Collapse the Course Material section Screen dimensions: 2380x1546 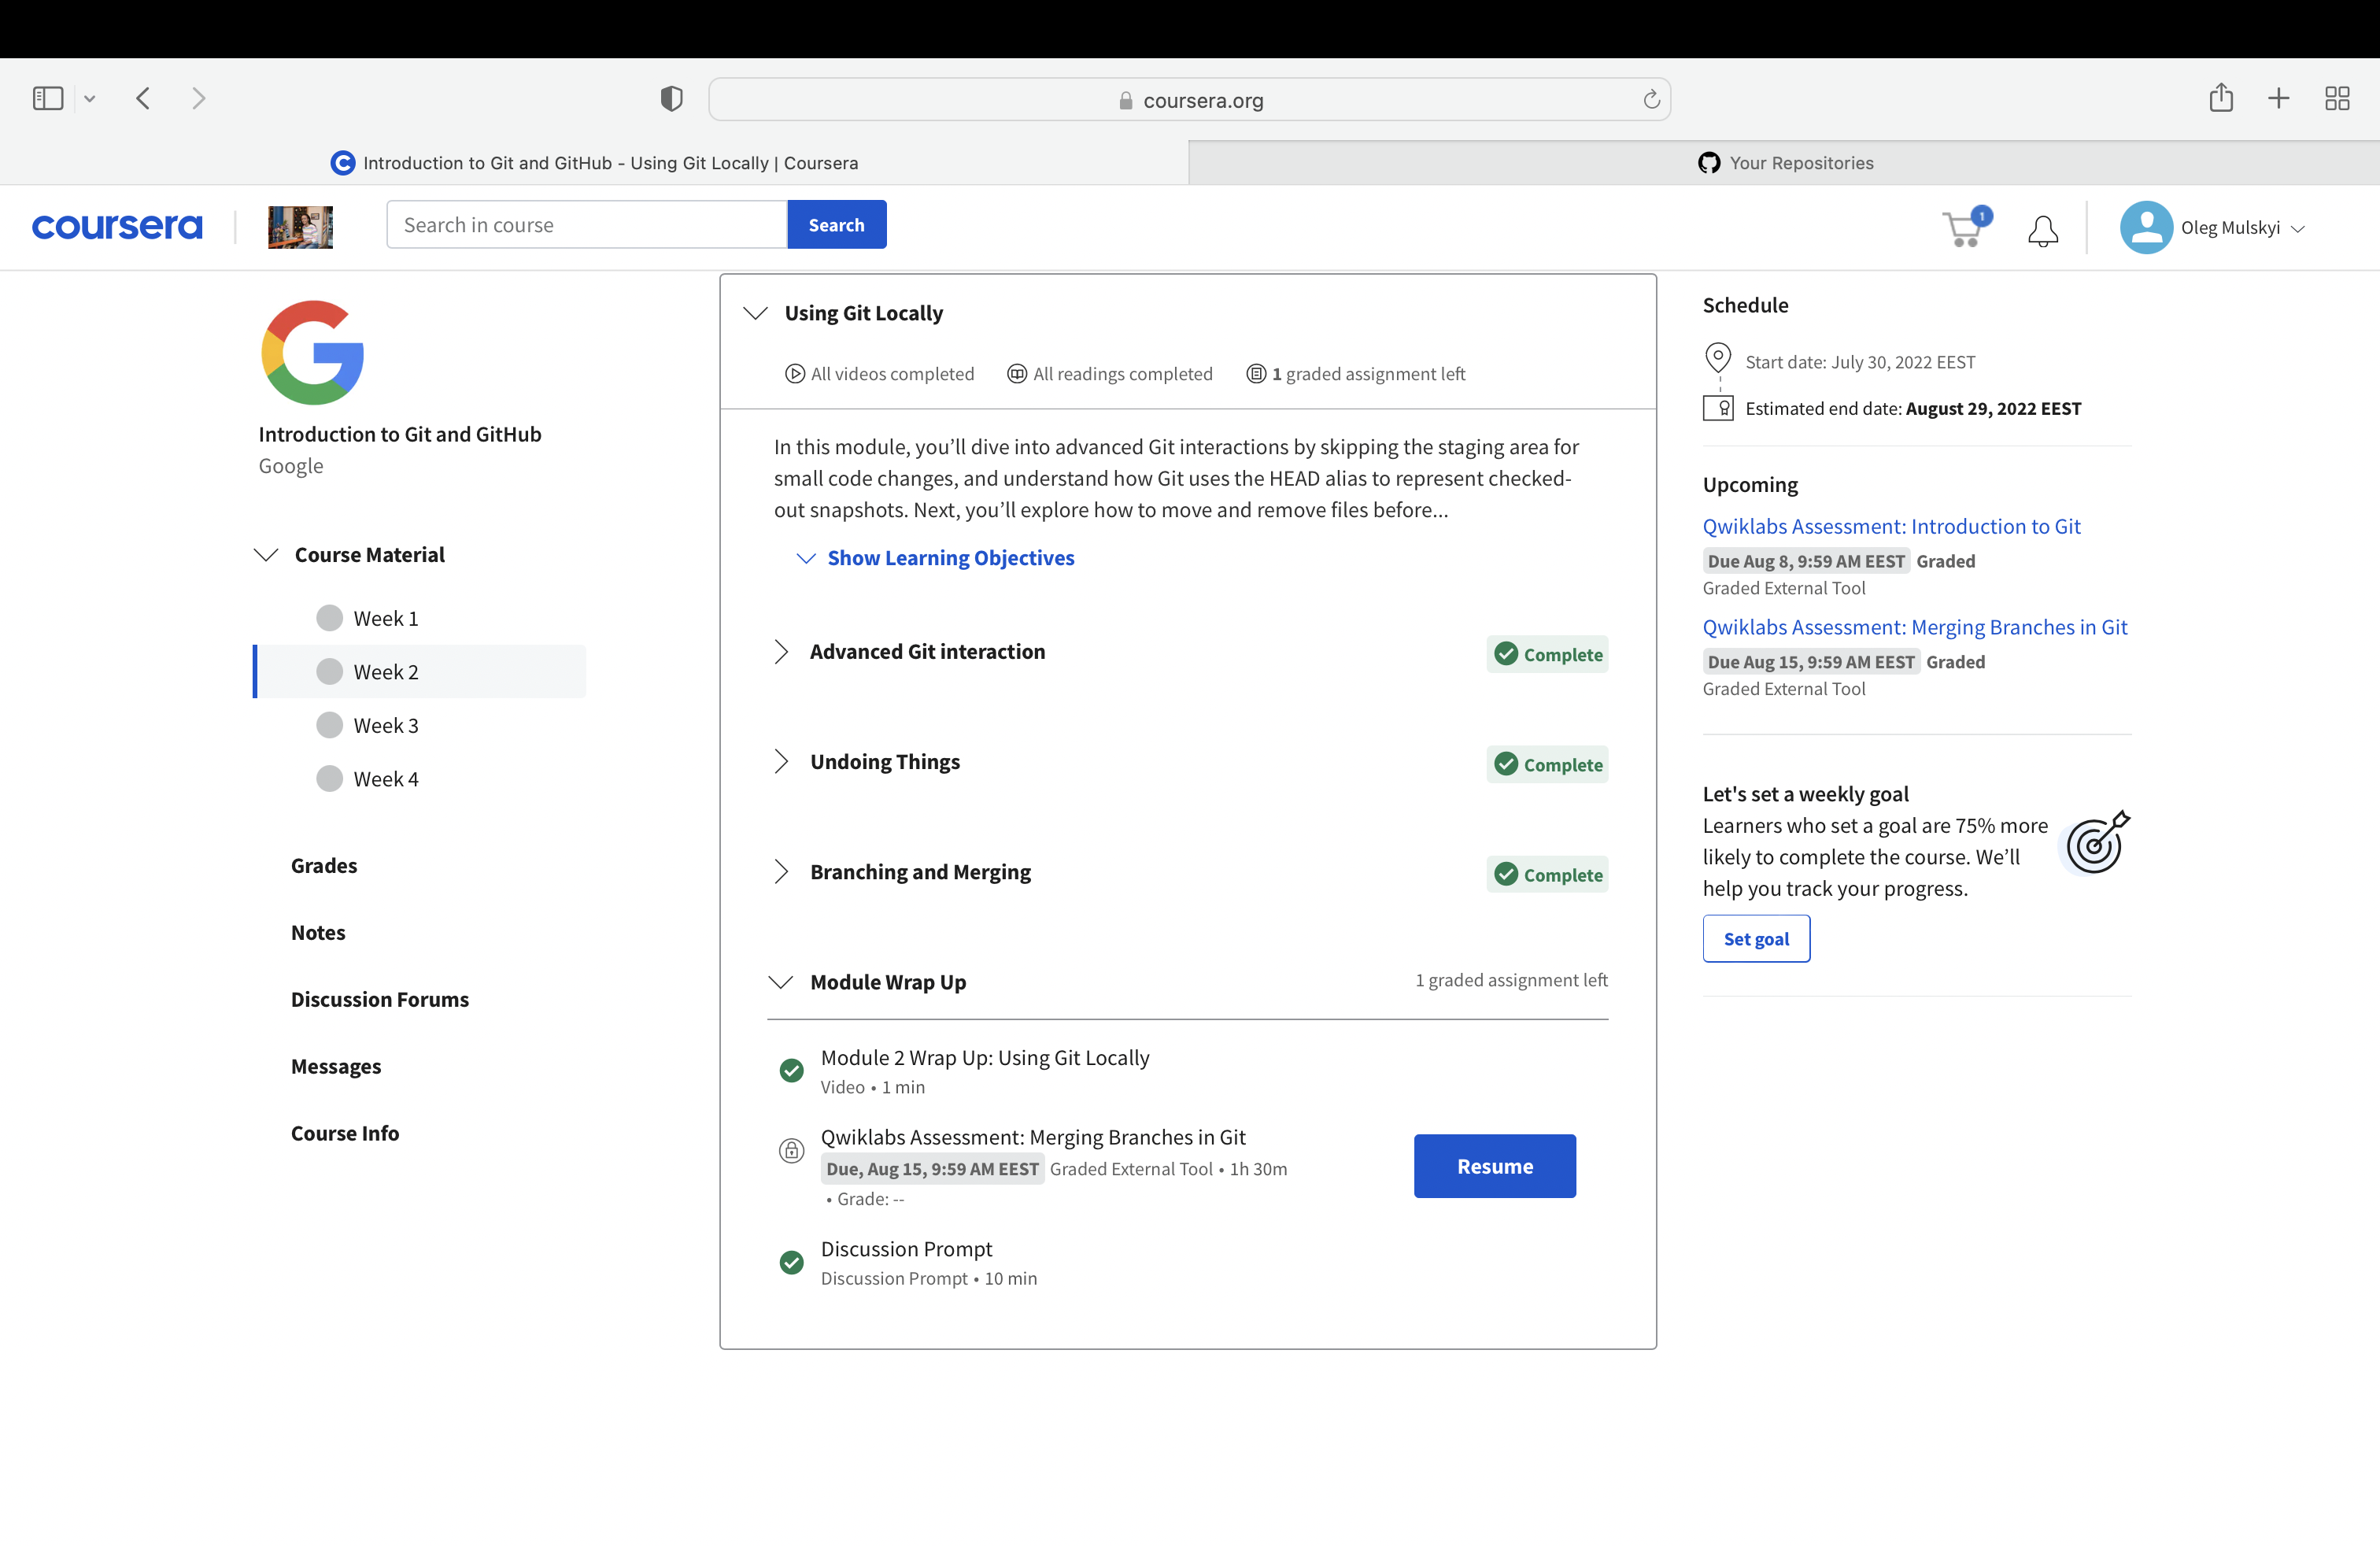coord(266,555)
